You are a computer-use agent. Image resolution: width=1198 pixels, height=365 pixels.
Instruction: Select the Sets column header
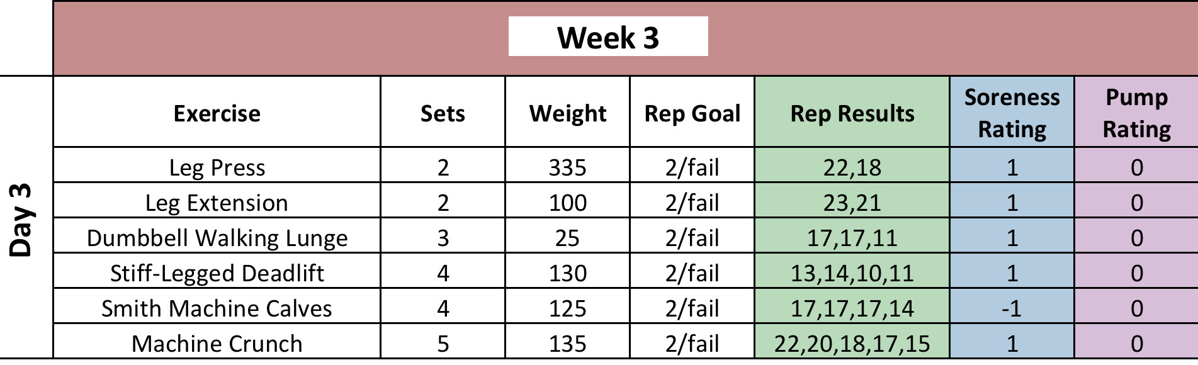(443, 113)
